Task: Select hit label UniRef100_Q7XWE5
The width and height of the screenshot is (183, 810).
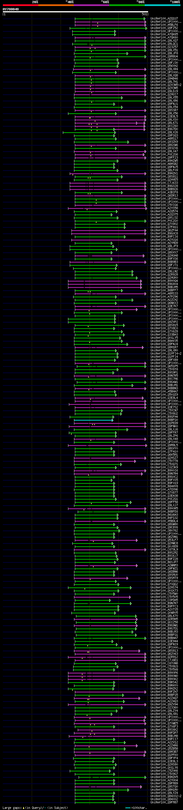Action: [164, 724]
